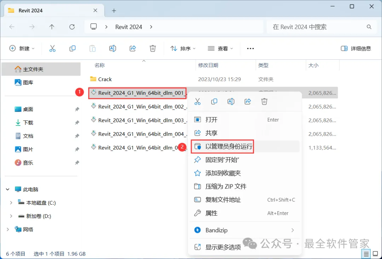
Task: Click the Delete icon in the context menu
Action: pyautogui.click(x=264, y=101)
